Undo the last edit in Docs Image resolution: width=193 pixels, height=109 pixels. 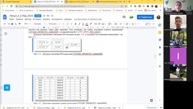pos(5,24)
